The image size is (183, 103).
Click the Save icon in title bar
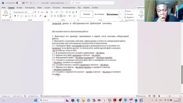click(23, 3)
